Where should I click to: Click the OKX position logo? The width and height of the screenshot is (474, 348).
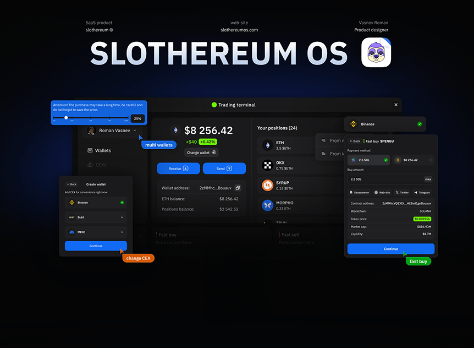coord(268,165)
